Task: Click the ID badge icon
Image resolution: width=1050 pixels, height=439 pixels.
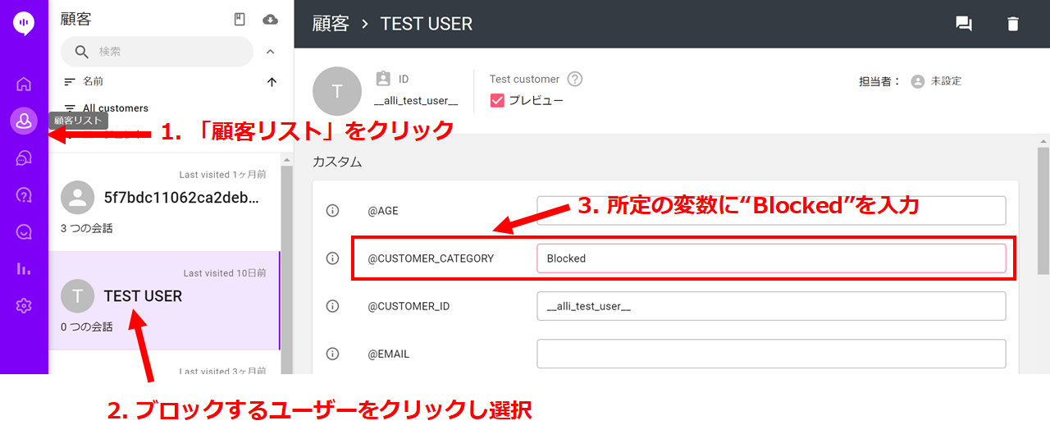Action: 383,79
